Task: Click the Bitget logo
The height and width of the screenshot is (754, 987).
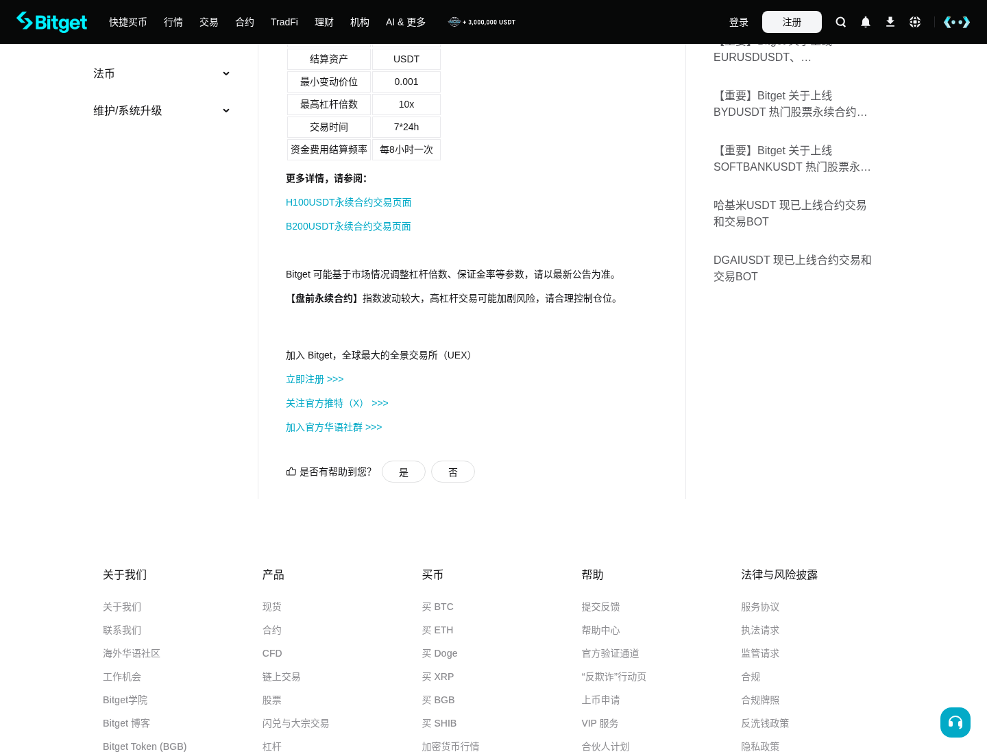Action: pyautogui.click(x=52, y=22)
